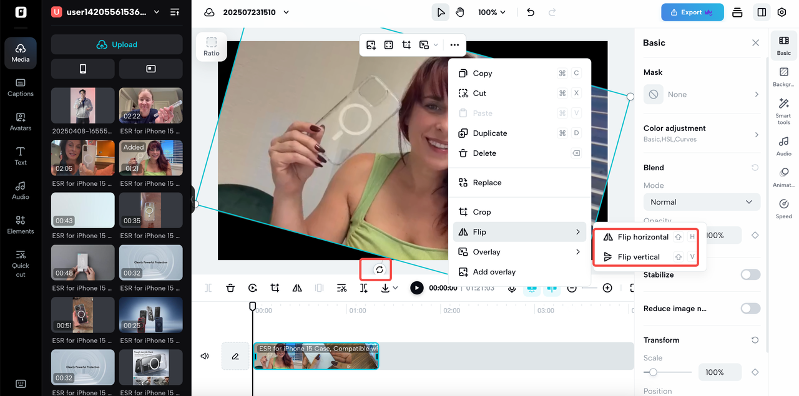Select the 00:43 media thumbnail
Image resolution: width=799 pixels, height=396 pixels.
click(x=83, y=210)
